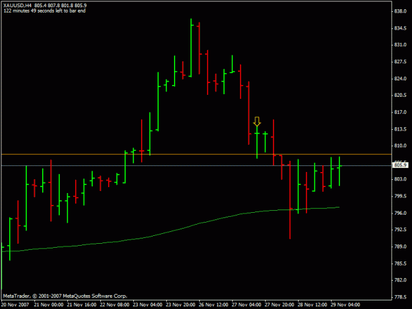Click the 782.0 price axis label

[x=400, y=280]
